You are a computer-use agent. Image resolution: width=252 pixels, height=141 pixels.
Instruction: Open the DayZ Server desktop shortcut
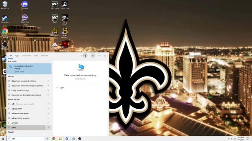point(55,5)
